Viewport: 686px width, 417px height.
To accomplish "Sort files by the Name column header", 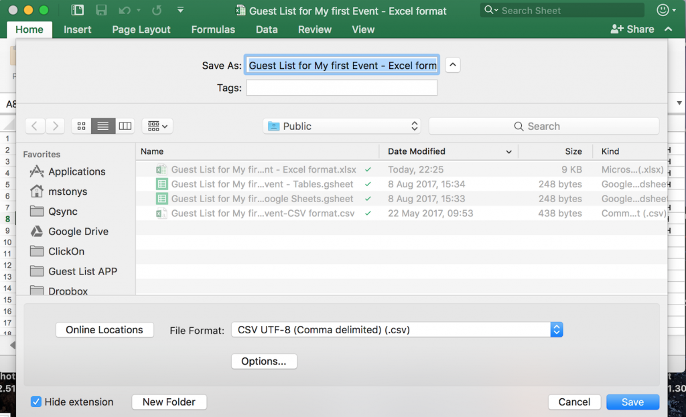I will click(257, 151).
